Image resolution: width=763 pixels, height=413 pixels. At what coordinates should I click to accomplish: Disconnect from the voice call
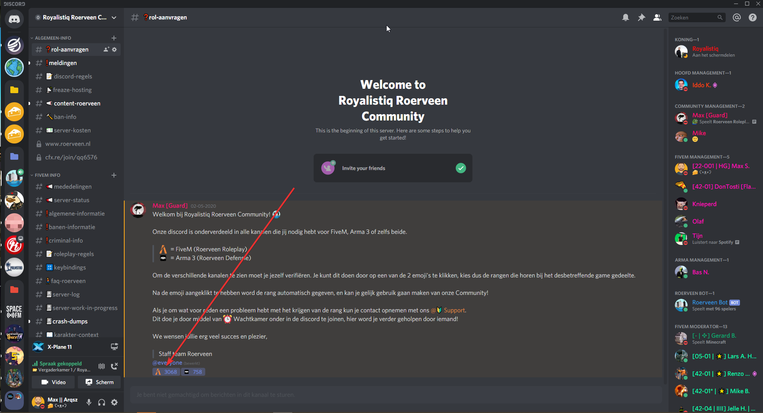coord(114,366)
